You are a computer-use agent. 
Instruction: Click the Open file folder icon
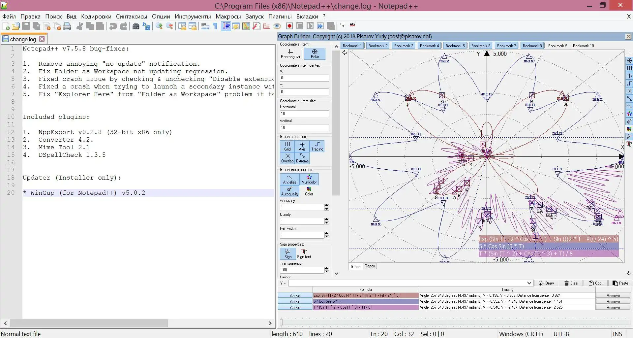click(15, 26)
